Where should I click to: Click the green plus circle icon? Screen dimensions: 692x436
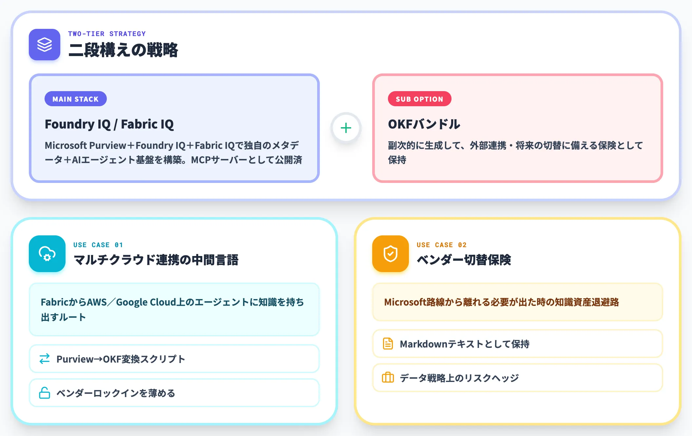tap(346, 128)
